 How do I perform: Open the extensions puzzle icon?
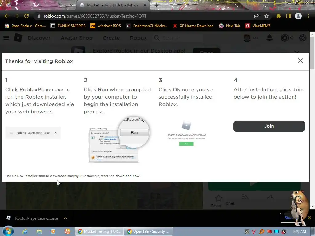click(278, 16)
